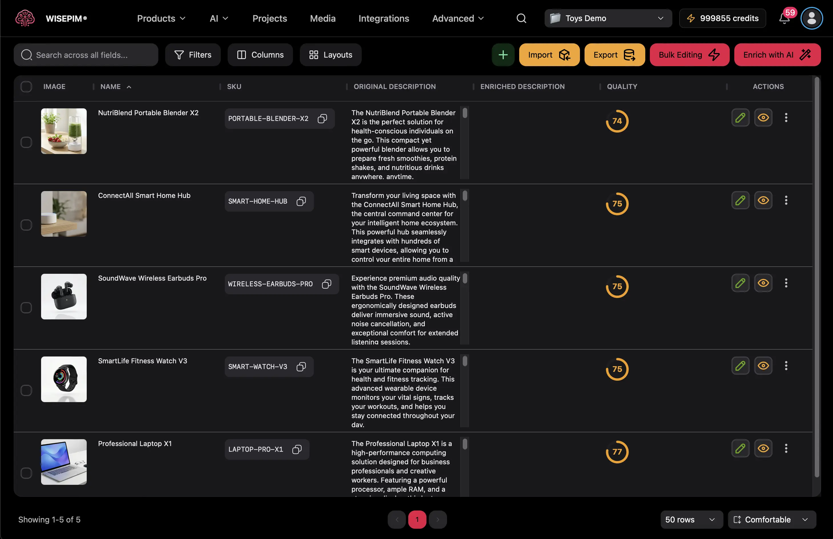Open the Products menu
This screenshot has height=539, width=833.
tap(161, 19)
